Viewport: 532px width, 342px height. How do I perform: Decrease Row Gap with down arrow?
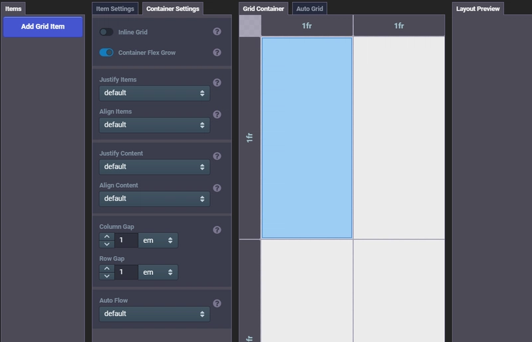[x=107, y=276]
